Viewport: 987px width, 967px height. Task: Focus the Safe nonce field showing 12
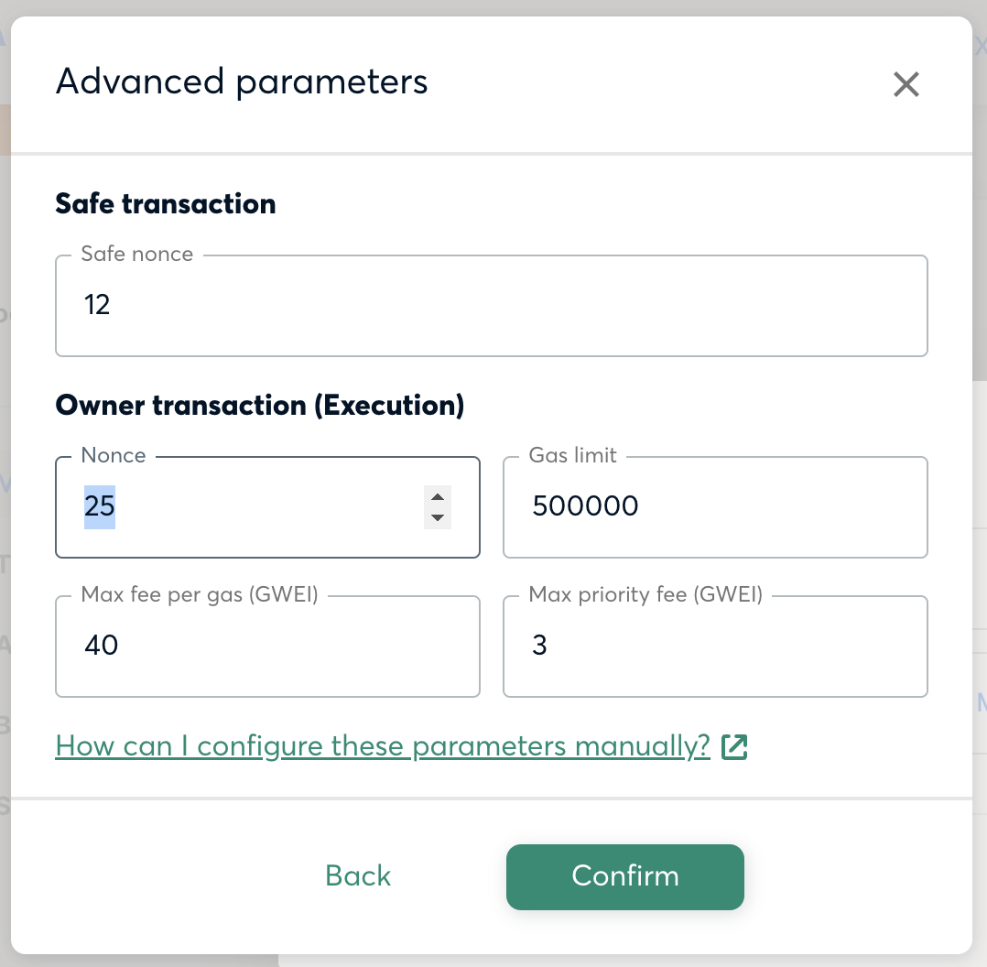[492, 306]
